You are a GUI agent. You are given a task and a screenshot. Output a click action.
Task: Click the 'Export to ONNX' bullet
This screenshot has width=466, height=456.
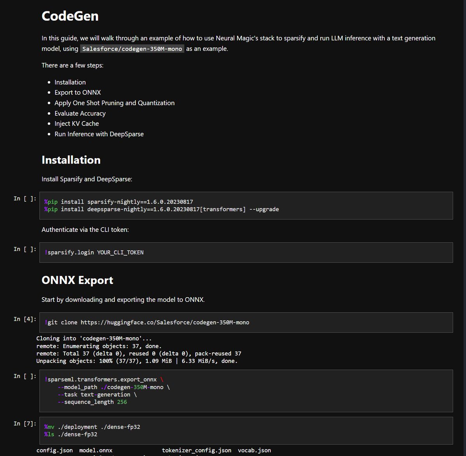78,92
